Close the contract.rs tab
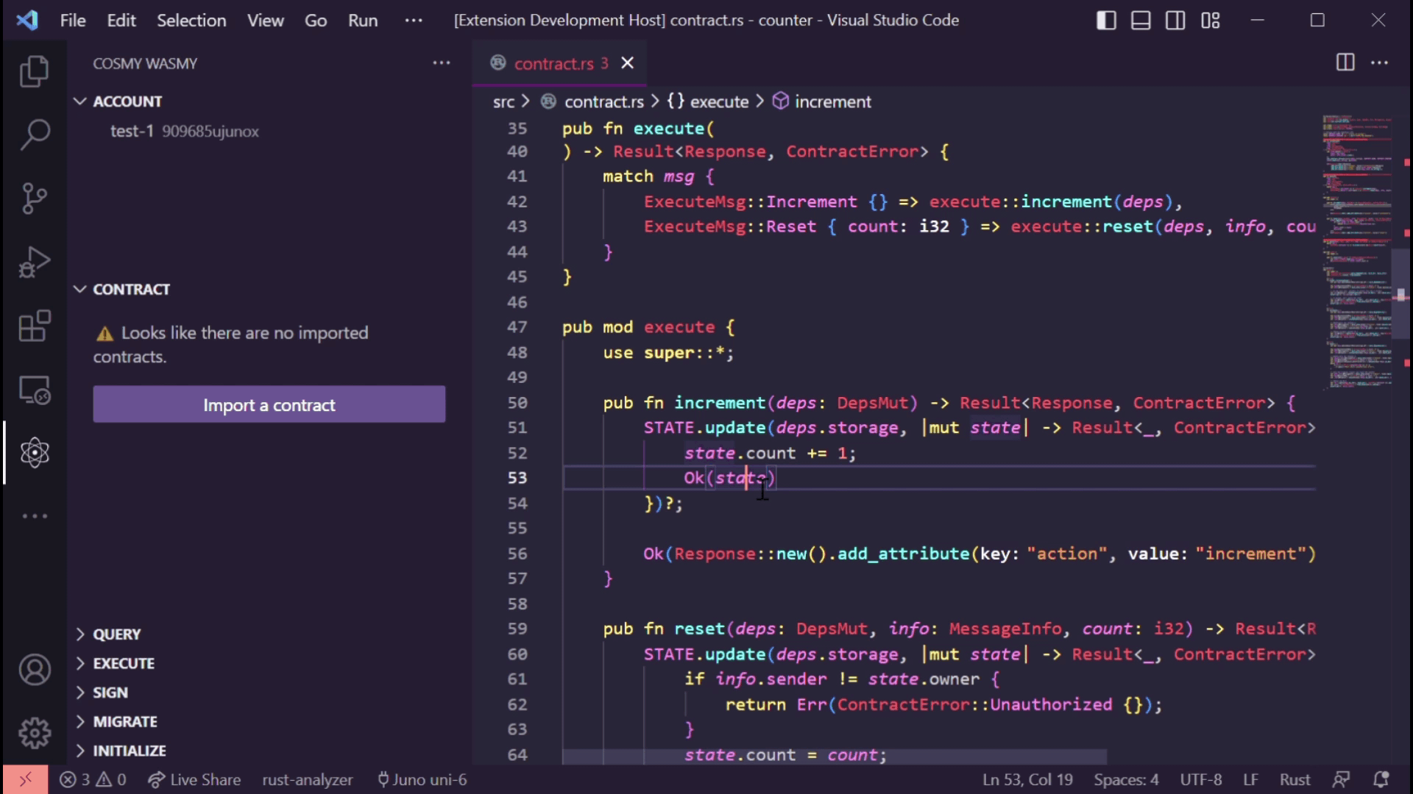Viewport: 1413px width, 794px height. 627,63
